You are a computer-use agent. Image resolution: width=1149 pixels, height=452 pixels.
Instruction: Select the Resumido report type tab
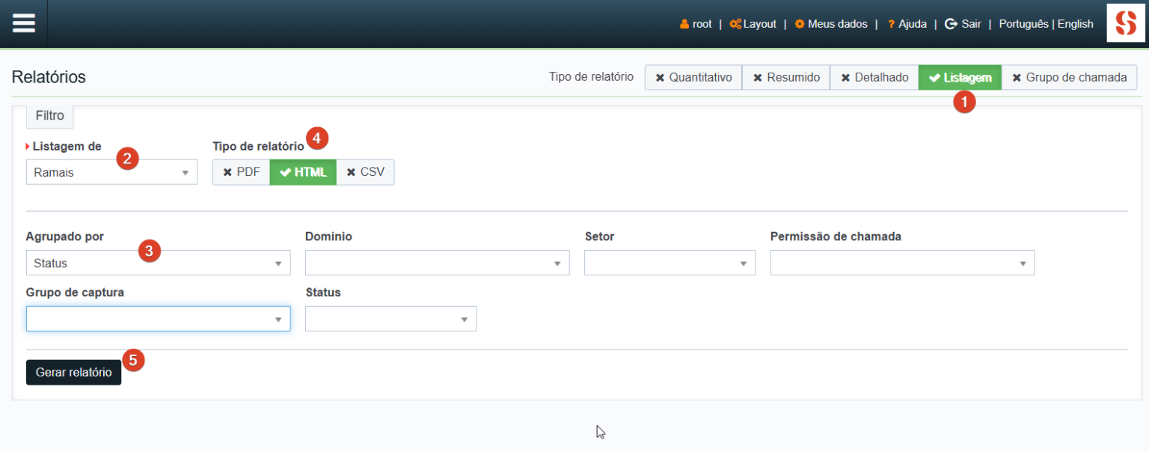(785, 77)
